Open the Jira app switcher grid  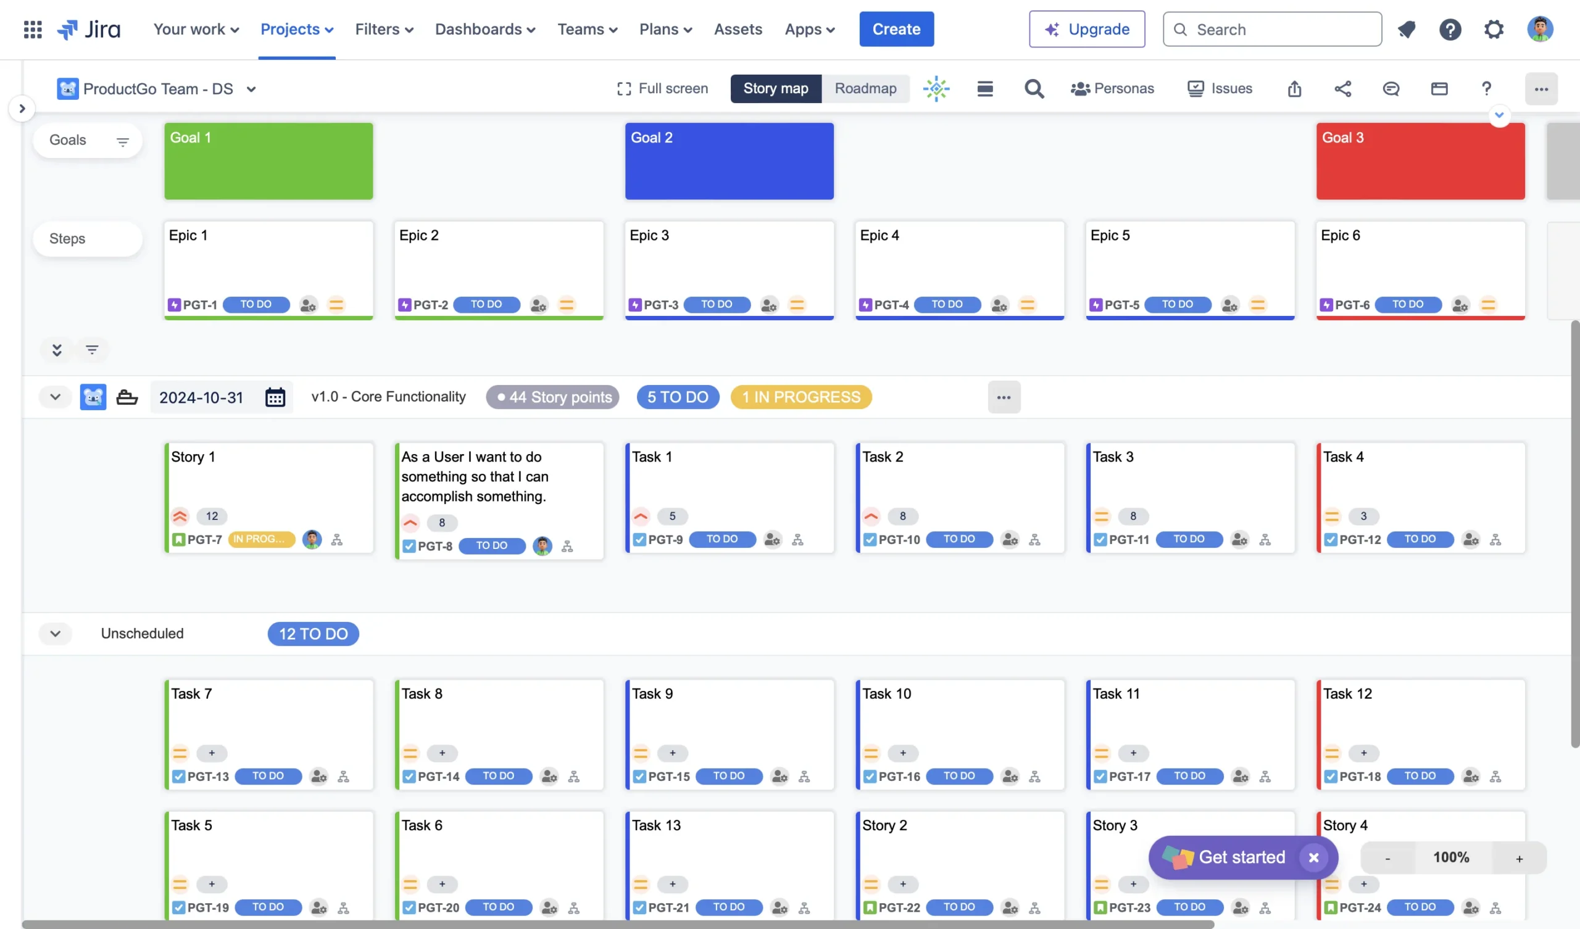point(33,30)
